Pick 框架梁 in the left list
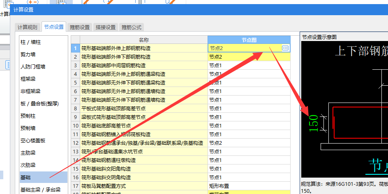 [x=43, y=79]
